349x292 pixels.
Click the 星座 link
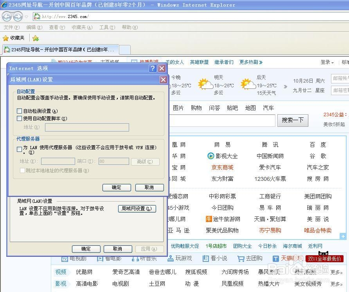tap(320, 90)
